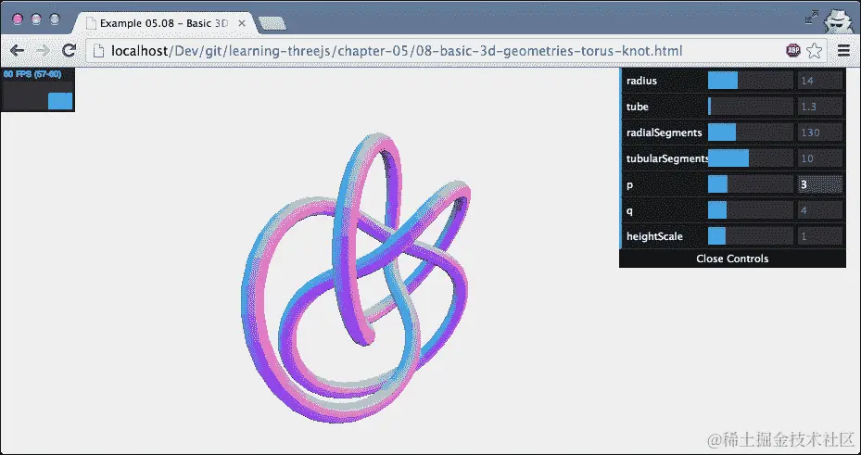Viewport: 861px width, 455px height.
Task: Click the radius label
Action: [641, 81]
